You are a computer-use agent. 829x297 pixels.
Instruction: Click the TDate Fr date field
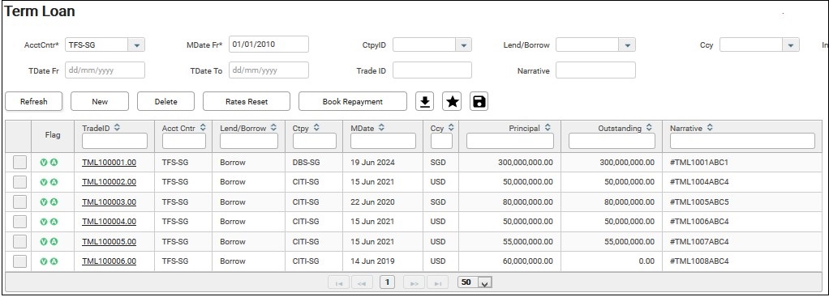coord(105,70)
